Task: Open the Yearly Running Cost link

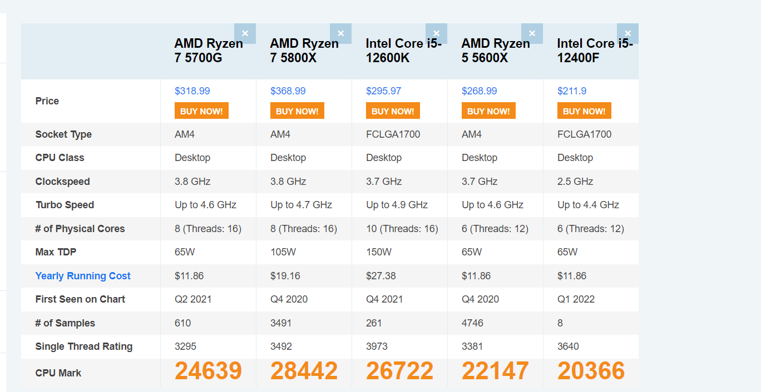Action: 83,276
